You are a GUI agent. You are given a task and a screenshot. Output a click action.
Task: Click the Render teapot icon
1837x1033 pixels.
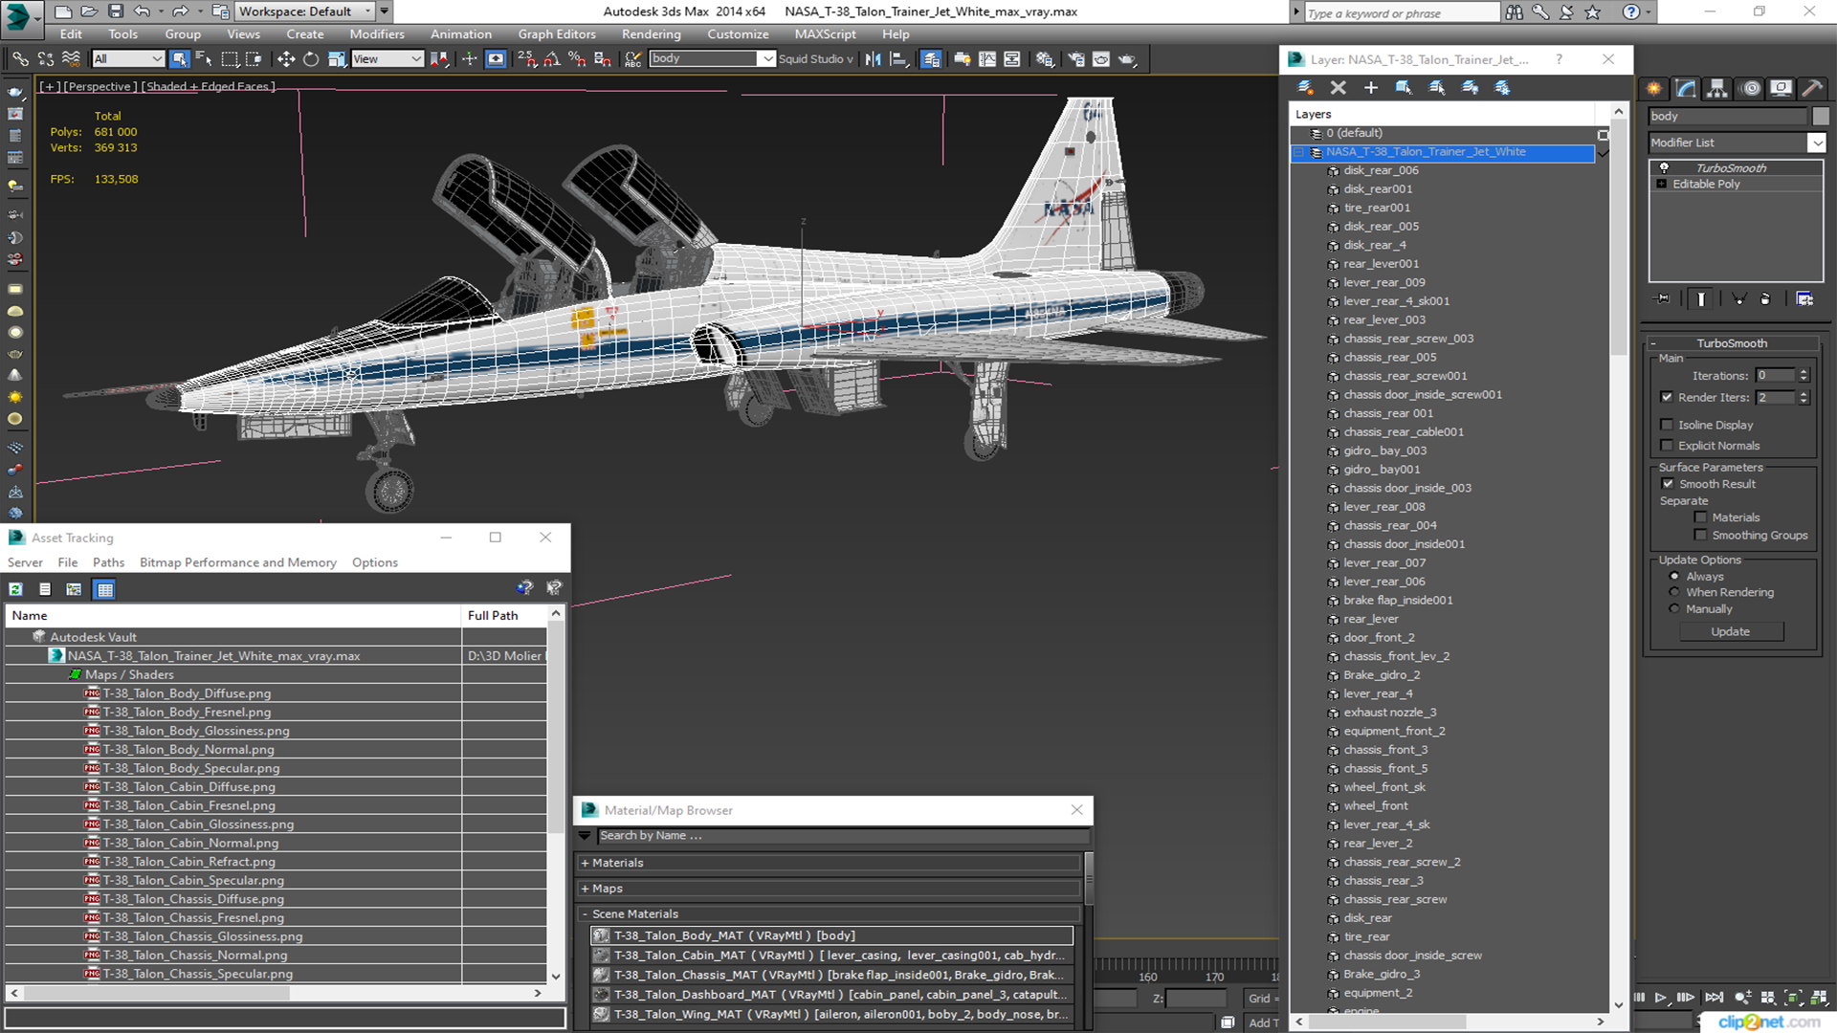click(x=1127, y=59)
